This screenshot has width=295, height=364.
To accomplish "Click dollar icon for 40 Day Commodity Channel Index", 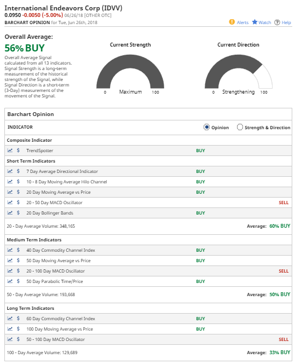I will pos(18,250).
